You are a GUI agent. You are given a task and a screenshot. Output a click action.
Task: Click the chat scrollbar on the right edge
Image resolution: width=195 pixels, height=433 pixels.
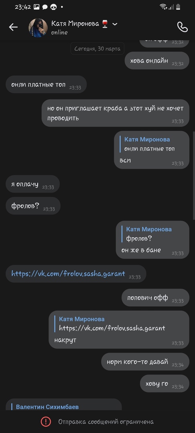194,175
